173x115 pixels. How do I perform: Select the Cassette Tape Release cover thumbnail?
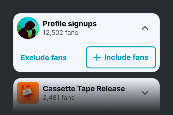(x=28, y=93)
